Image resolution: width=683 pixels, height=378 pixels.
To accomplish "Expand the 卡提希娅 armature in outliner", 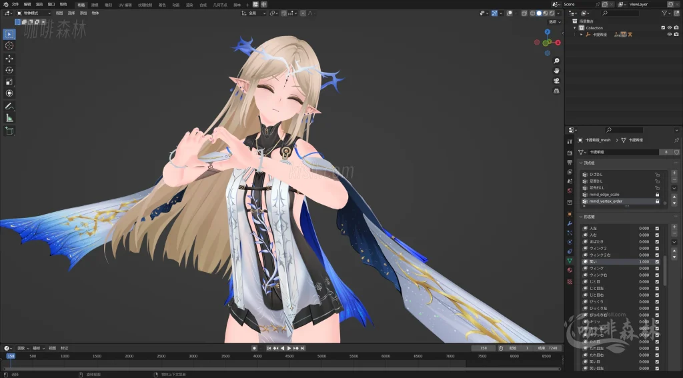I will (x=582, y=35).
